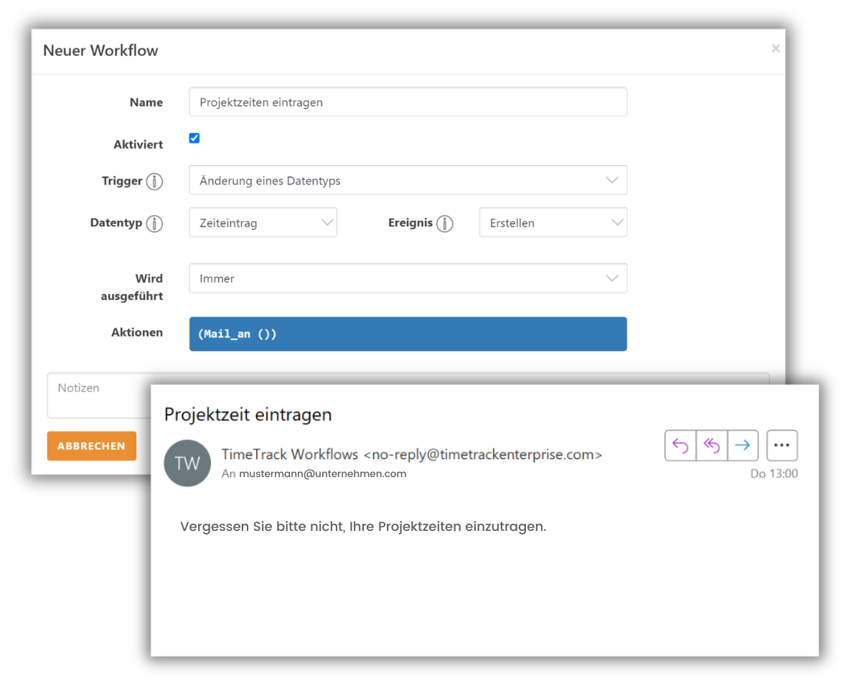Select the Mail_an action block

(408, 334)
